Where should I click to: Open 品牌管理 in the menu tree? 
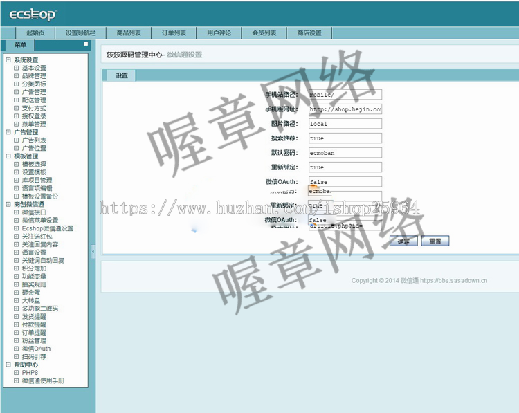pos(34,76)
